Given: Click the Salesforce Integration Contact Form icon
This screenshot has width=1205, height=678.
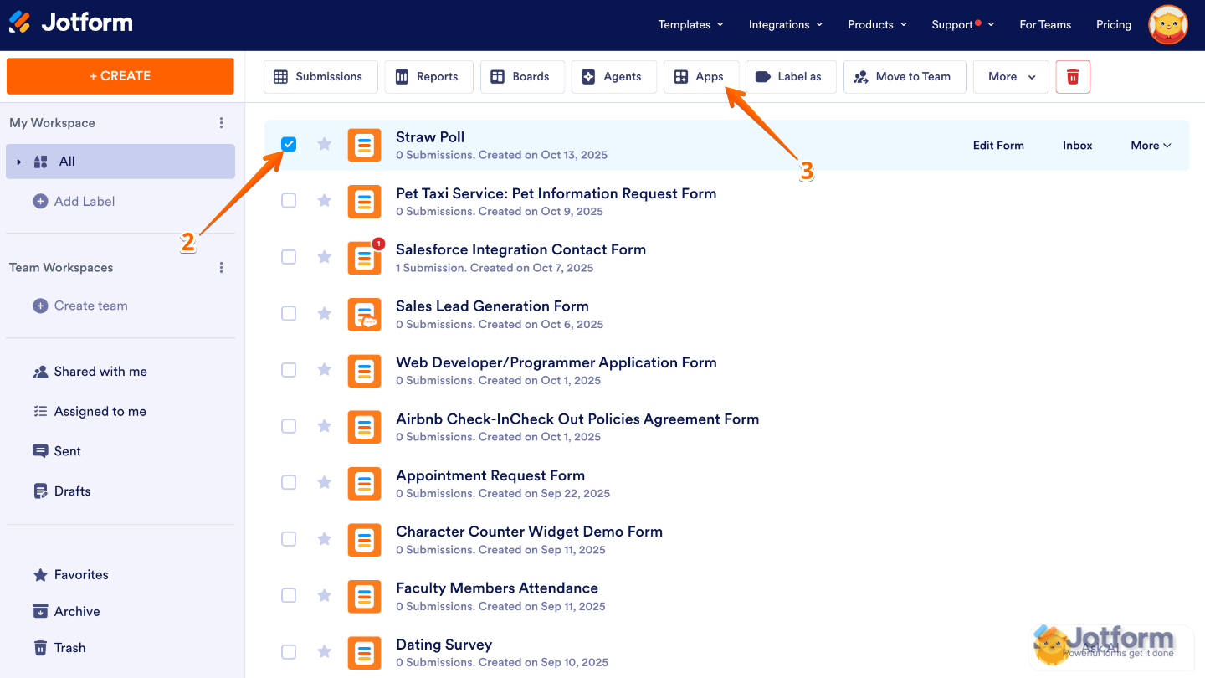Looking at the screenshot, I should tap(364, 258).
